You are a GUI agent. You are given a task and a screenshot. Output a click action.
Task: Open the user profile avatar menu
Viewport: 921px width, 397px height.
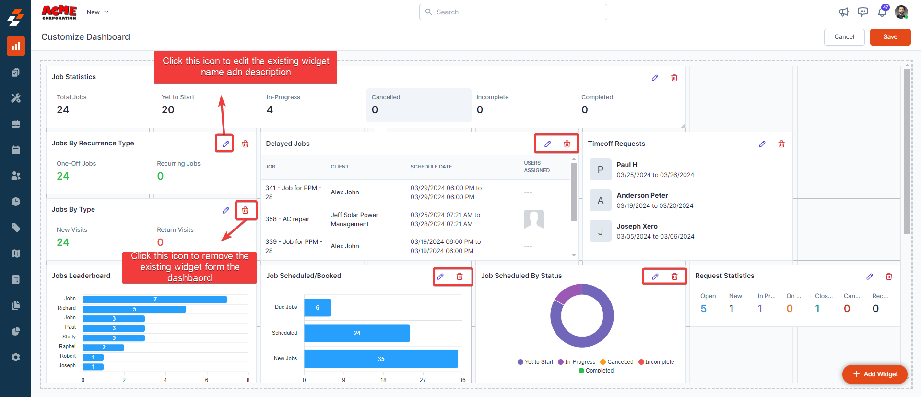pyautogui.click(x=901, y=12)
